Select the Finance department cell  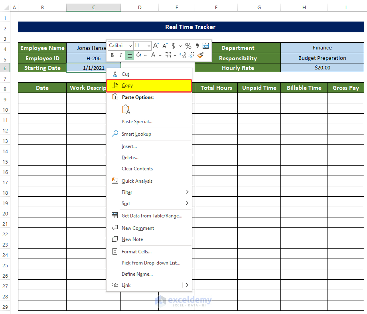[x=322, y=48]
